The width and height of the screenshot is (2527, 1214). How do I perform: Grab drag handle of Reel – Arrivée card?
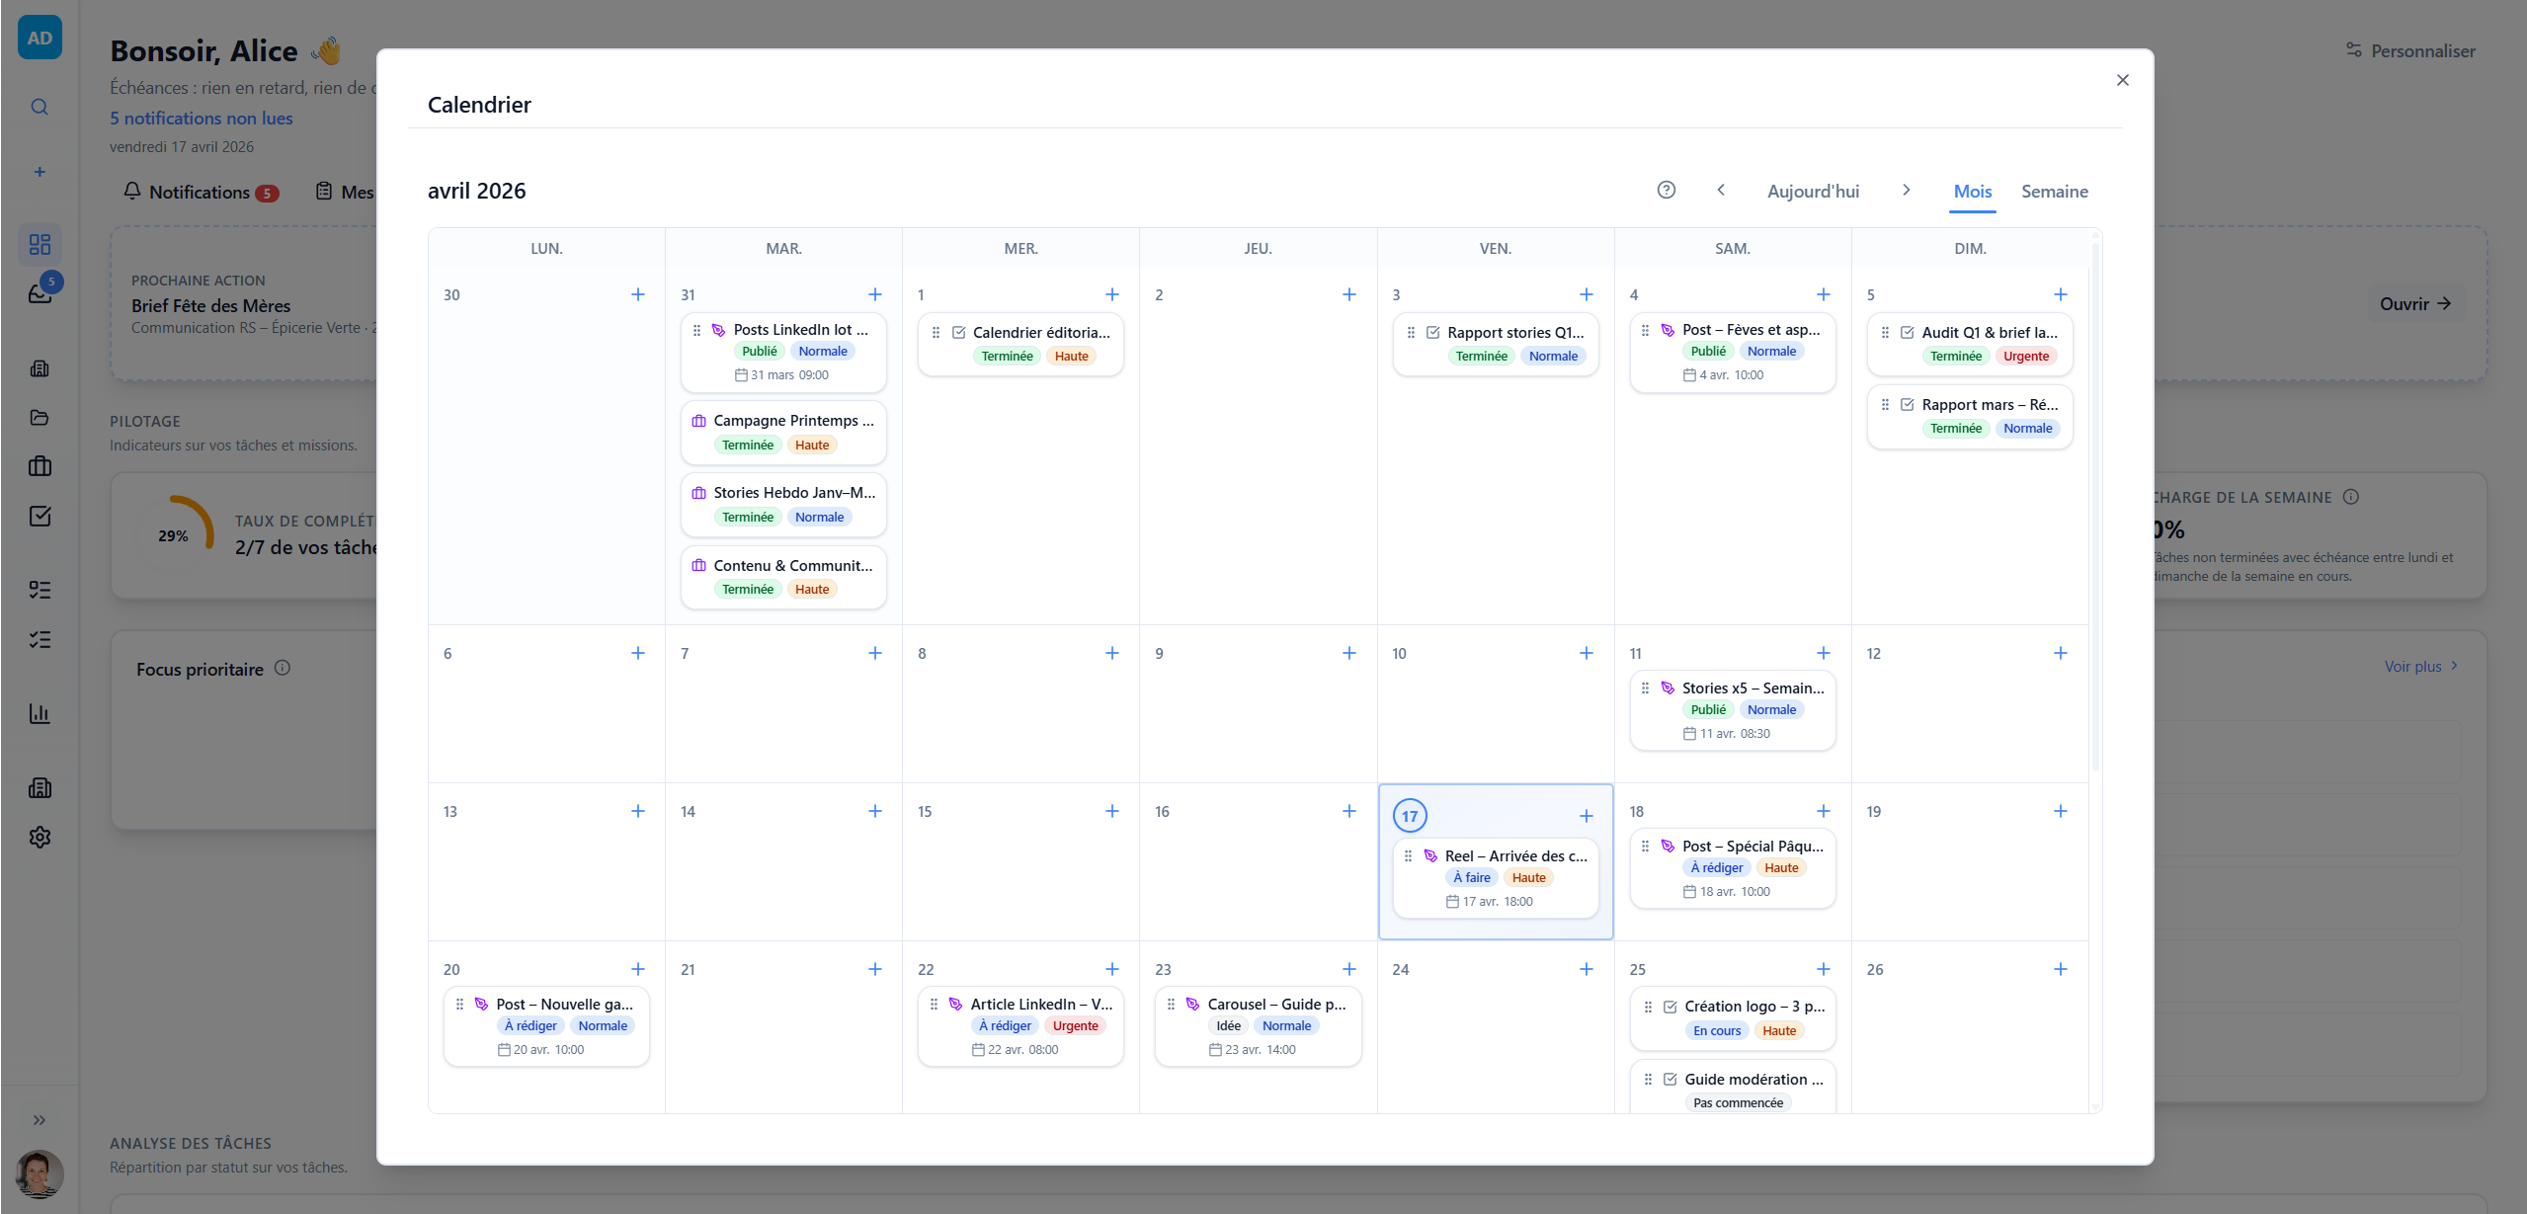pyautogui.click(x=1408, y=855)
